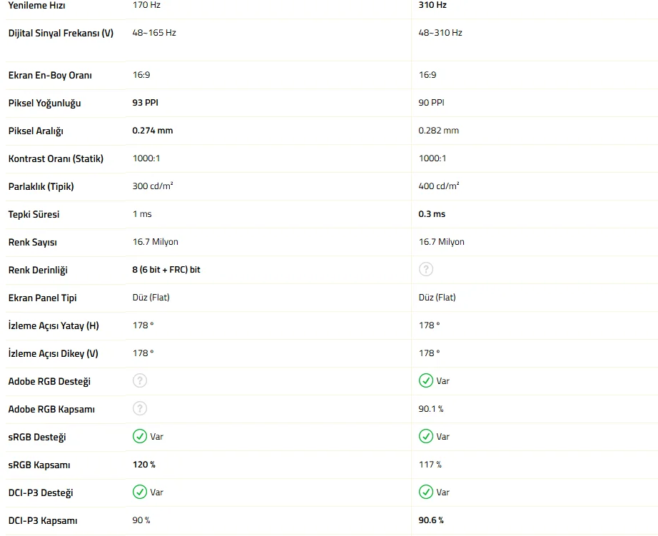Click the 120 % sRGB coverage value

(144, 465)
